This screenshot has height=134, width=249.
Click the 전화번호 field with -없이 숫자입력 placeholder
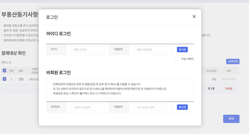[88, 107]
